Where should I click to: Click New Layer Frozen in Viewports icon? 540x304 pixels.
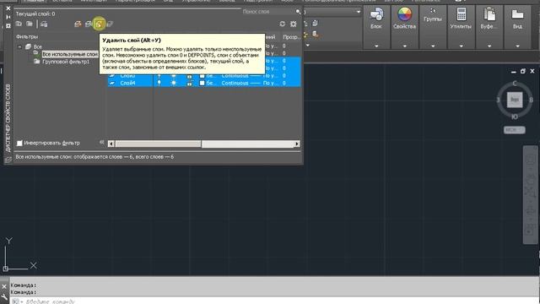tap(89, 24)
